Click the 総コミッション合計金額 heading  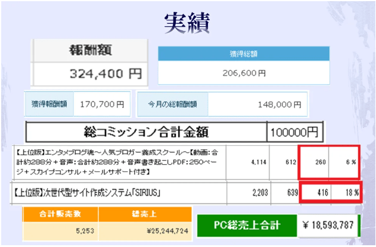[x=146, y=132]
